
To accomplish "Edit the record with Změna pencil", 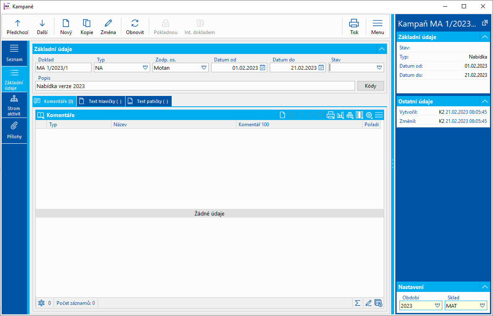I will 108,27.
